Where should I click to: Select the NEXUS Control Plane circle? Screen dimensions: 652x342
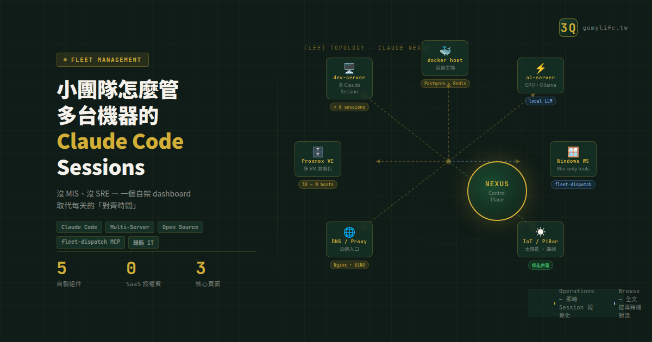[x=497, y=191]
